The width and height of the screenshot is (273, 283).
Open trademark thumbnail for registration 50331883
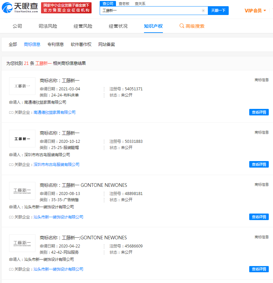[x=22, y=139]
